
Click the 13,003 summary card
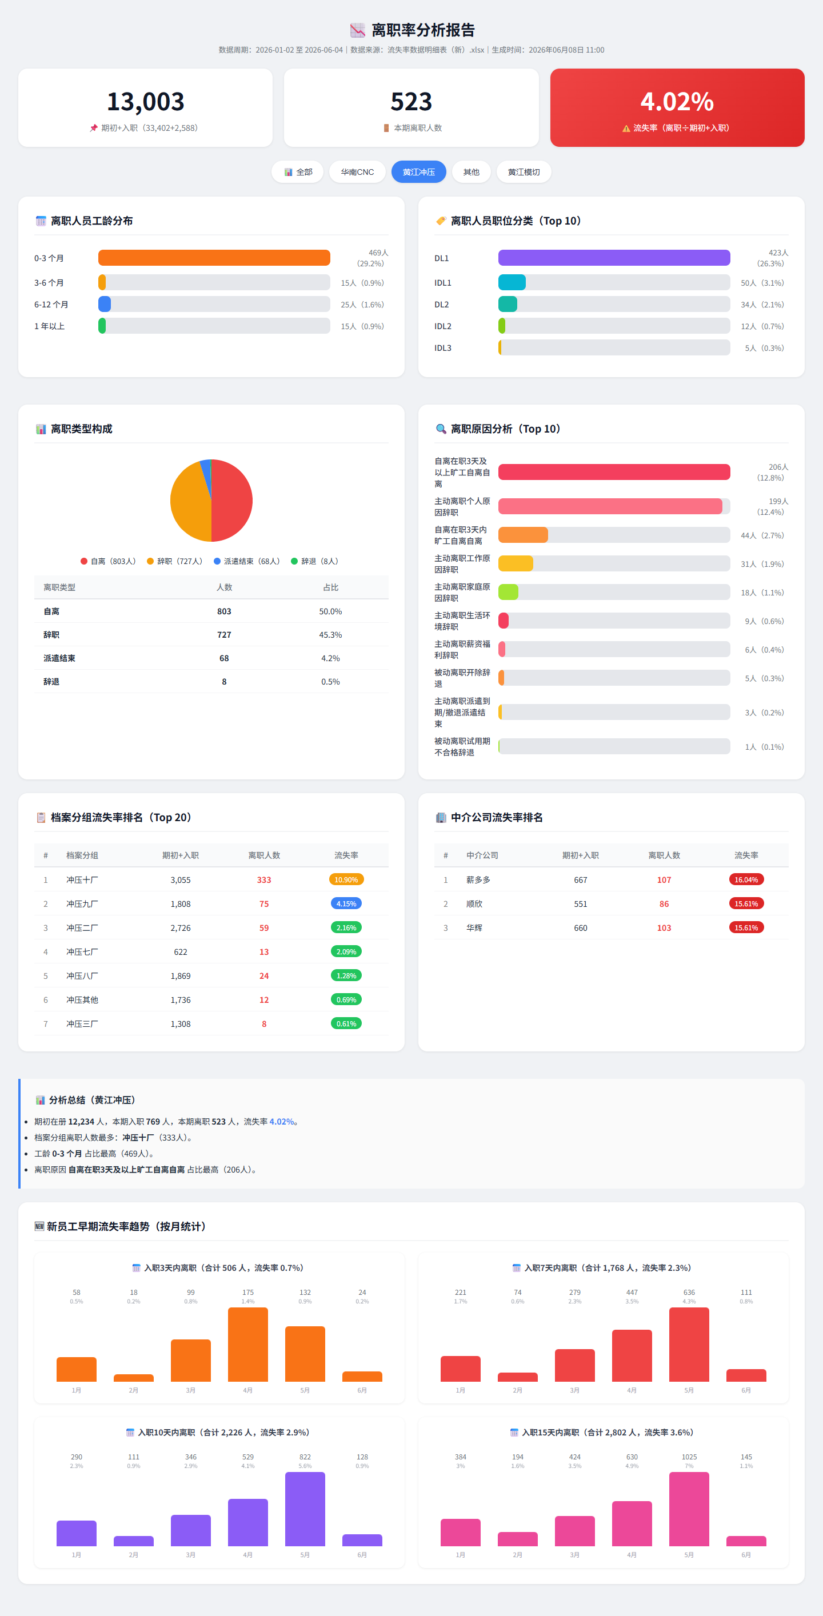(x=146, y=108)
